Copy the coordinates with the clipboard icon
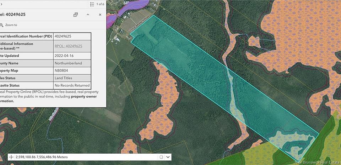 (161, 157)
